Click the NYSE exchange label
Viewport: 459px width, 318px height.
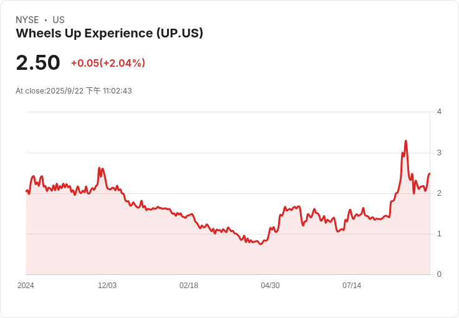[x=27, y=20]
